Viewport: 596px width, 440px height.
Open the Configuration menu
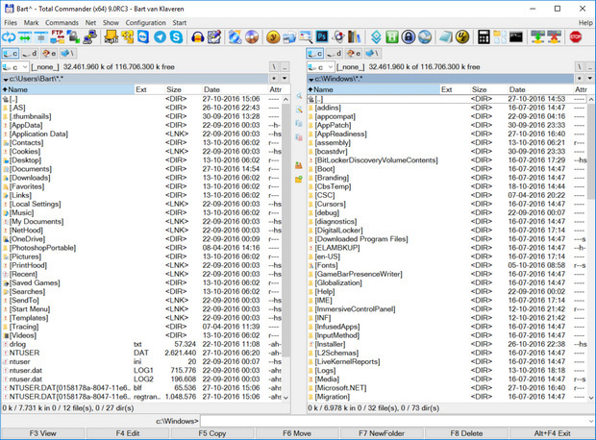pyautogui.click(x=145, y=23)
